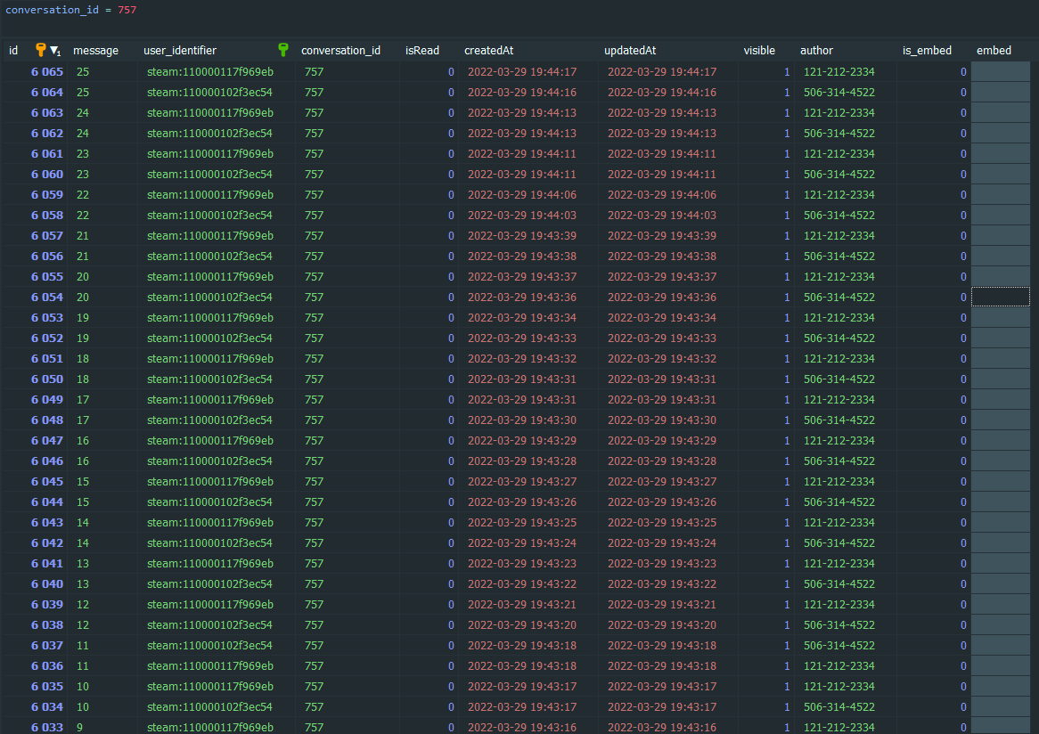Select author value 121-212-2334 on first row
Screen dimensions: 1039x734
[x=840, y=71]
